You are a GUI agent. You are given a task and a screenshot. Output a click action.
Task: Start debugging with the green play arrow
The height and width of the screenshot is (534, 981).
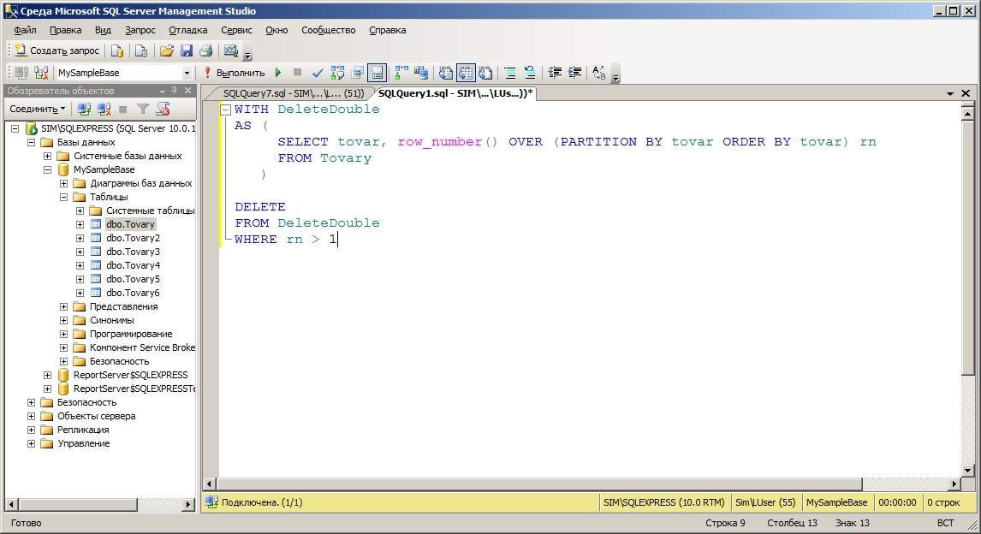(x=278, y=73)
